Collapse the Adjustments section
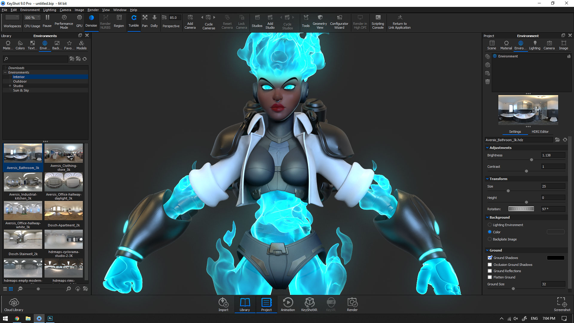The width and height of the screenshot is (574, 323). [x=487, y=148]
